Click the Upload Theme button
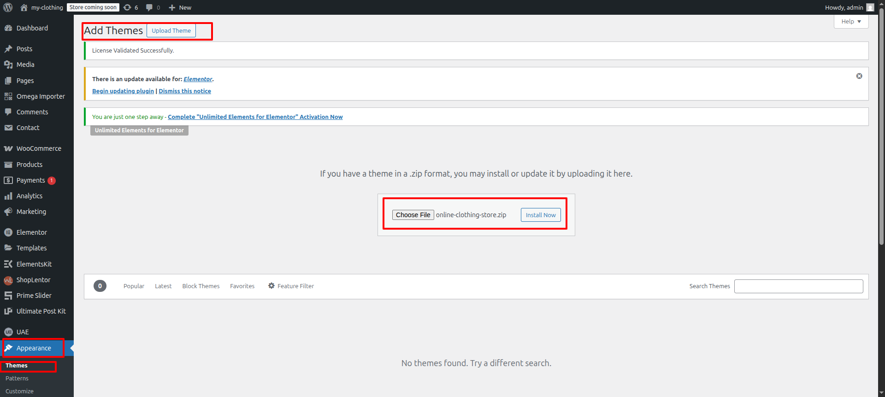Screen dimensions: 885x397 tap(171, 30)
